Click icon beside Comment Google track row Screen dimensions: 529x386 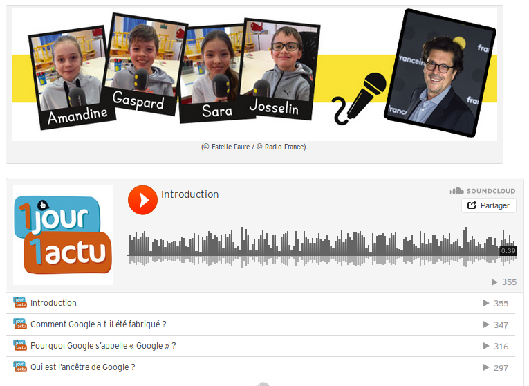click(x=19, y=324)
